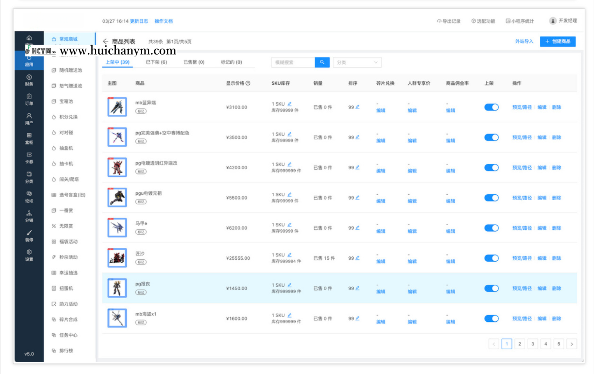Click the help icon next to 显示价格
The height and width of the screenshot is (374, 594).
pos(248,83)
